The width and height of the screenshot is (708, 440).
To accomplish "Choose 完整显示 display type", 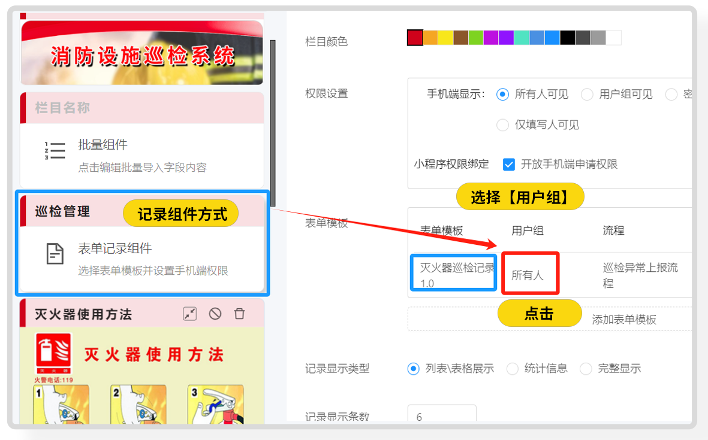I will [x=586, y=369].
